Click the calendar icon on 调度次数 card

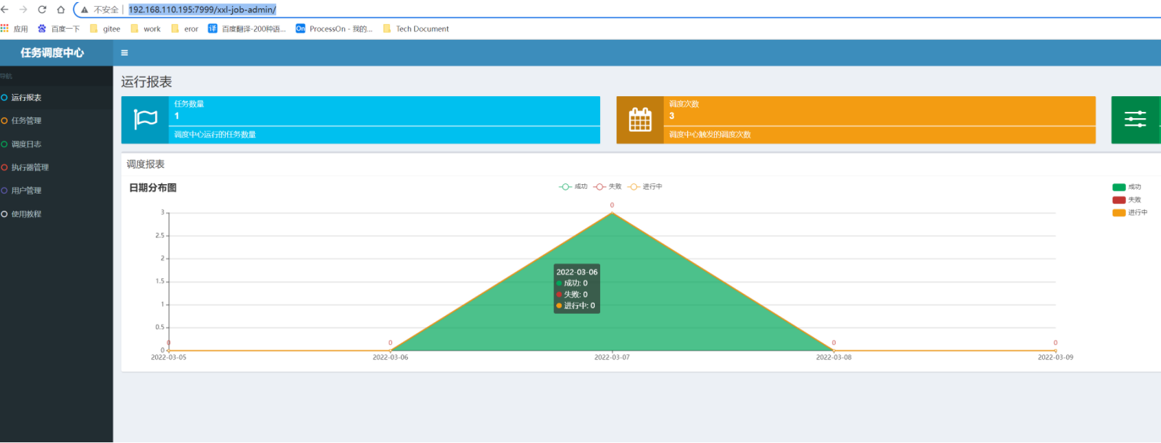[640, 120]
